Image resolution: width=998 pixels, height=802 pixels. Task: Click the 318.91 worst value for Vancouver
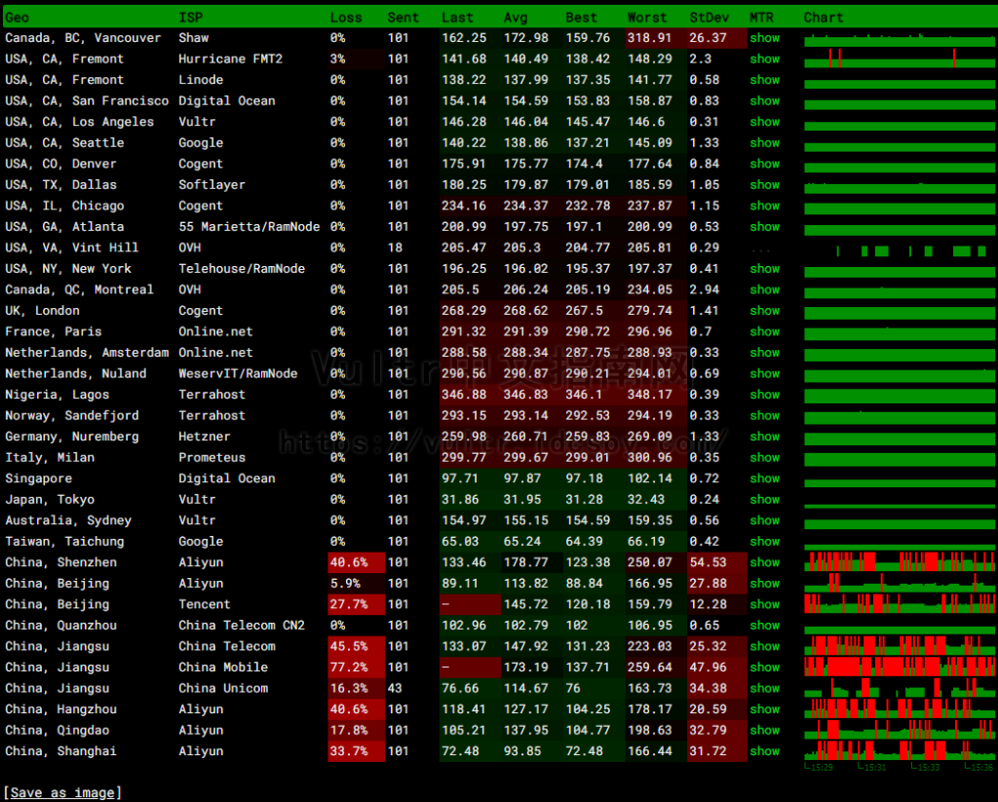(655, 38)
